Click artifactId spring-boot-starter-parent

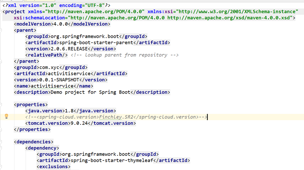click(98, 42)
